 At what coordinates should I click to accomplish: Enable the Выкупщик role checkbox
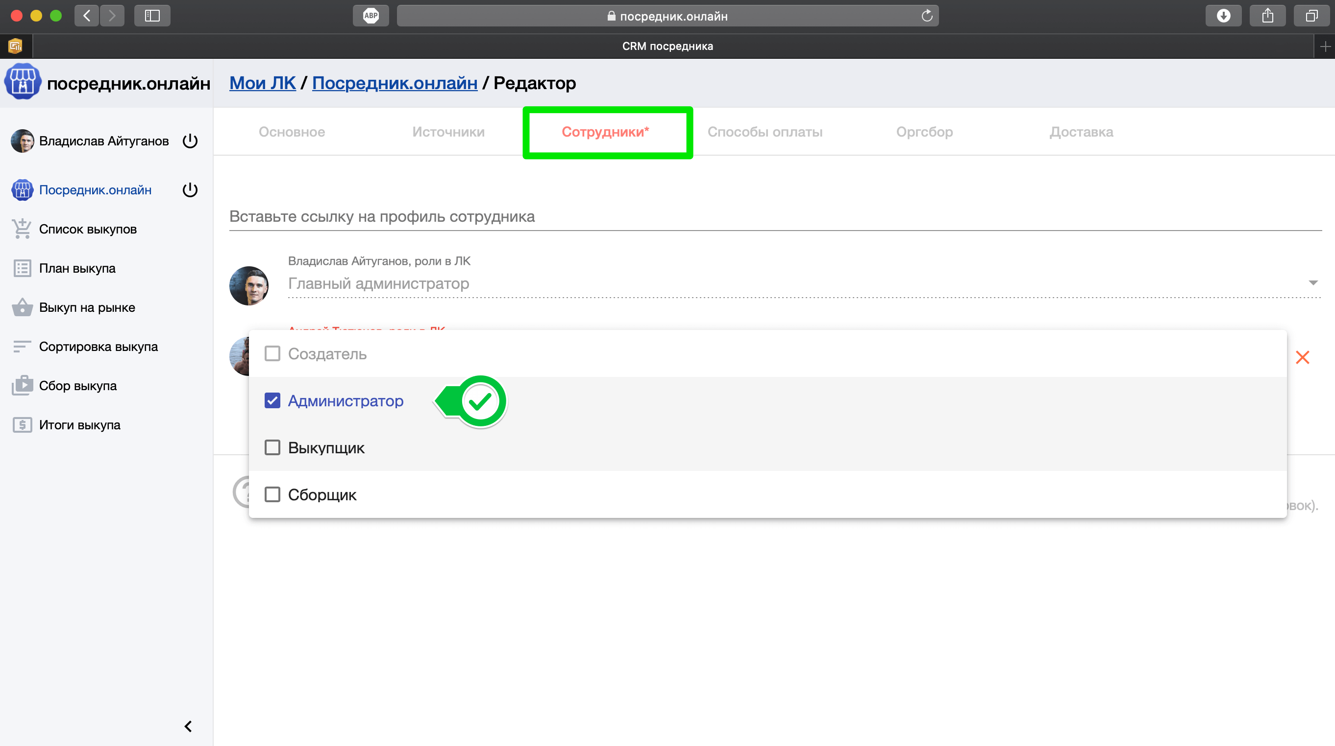click(272, 447)
